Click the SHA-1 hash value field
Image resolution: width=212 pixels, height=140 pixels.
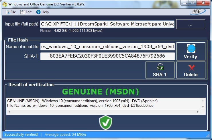coord(107,56)
